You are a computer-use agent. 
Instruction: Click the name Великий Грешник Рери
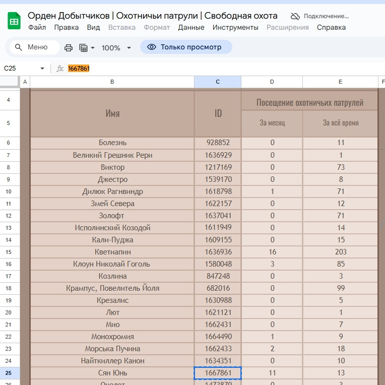click(x=112, y=155)
